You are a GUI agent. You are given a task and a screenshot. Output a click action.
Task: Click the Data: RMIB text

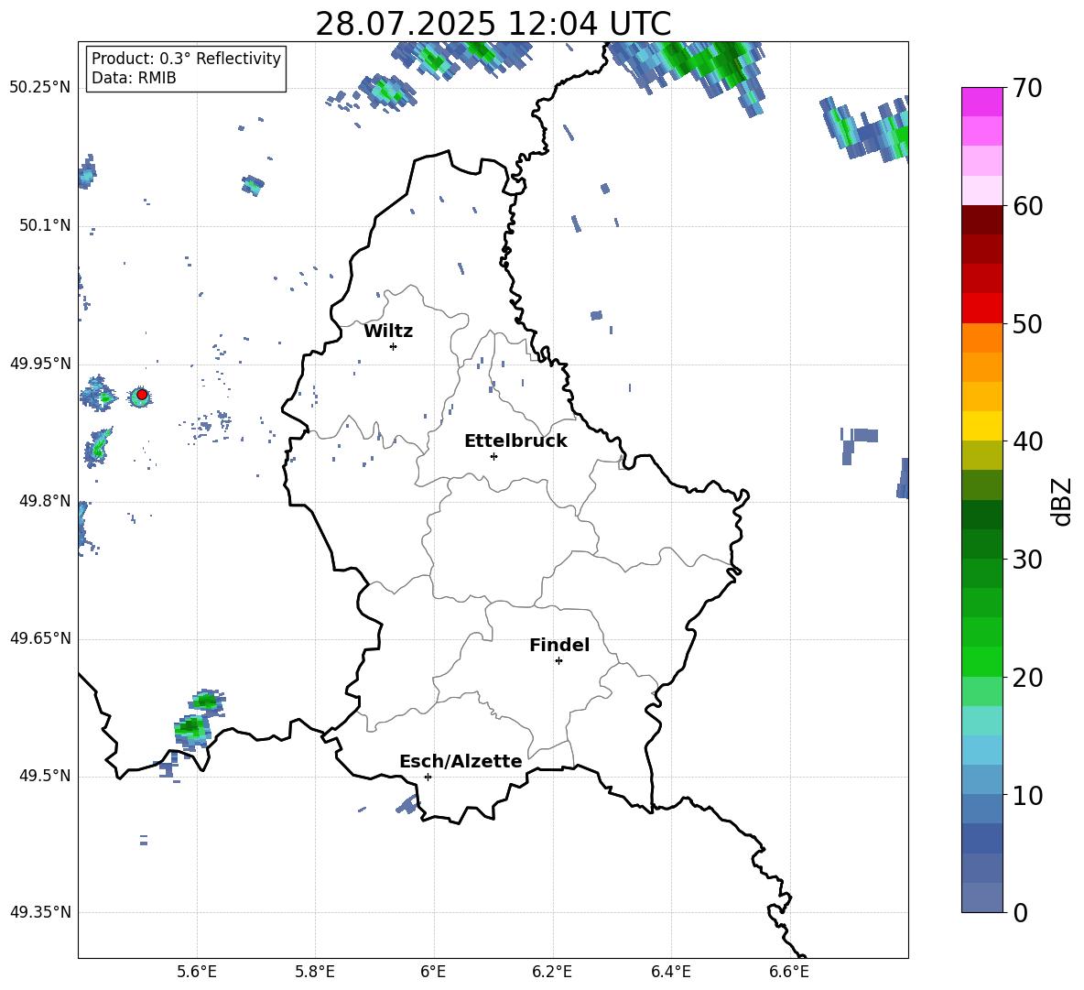[134, 78]
